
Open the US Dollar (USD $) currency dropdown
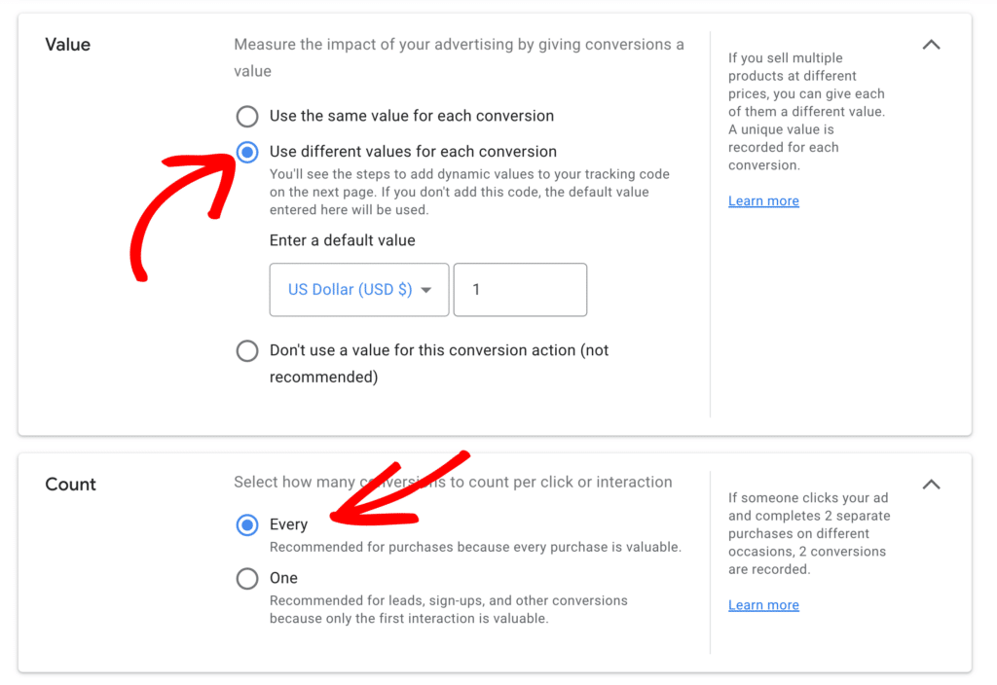click(350, 290)
